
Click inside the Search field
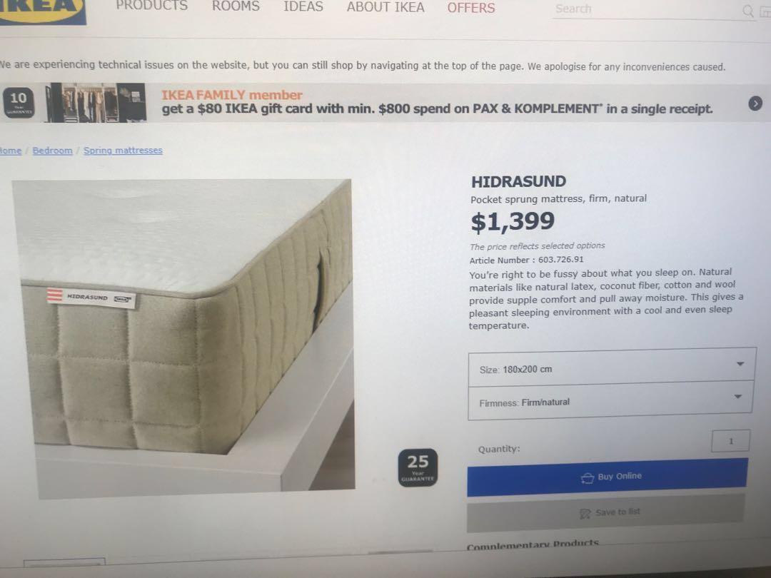coord(647,10)
